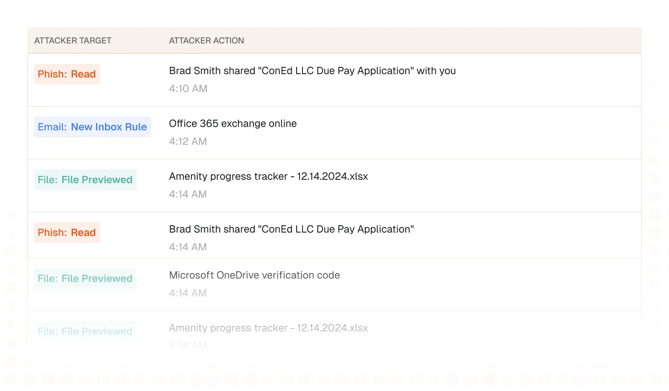The width and height of the screenshot is (669, 391).
Task: Select the first Phish: Read tag
Action: pos(67,74)
